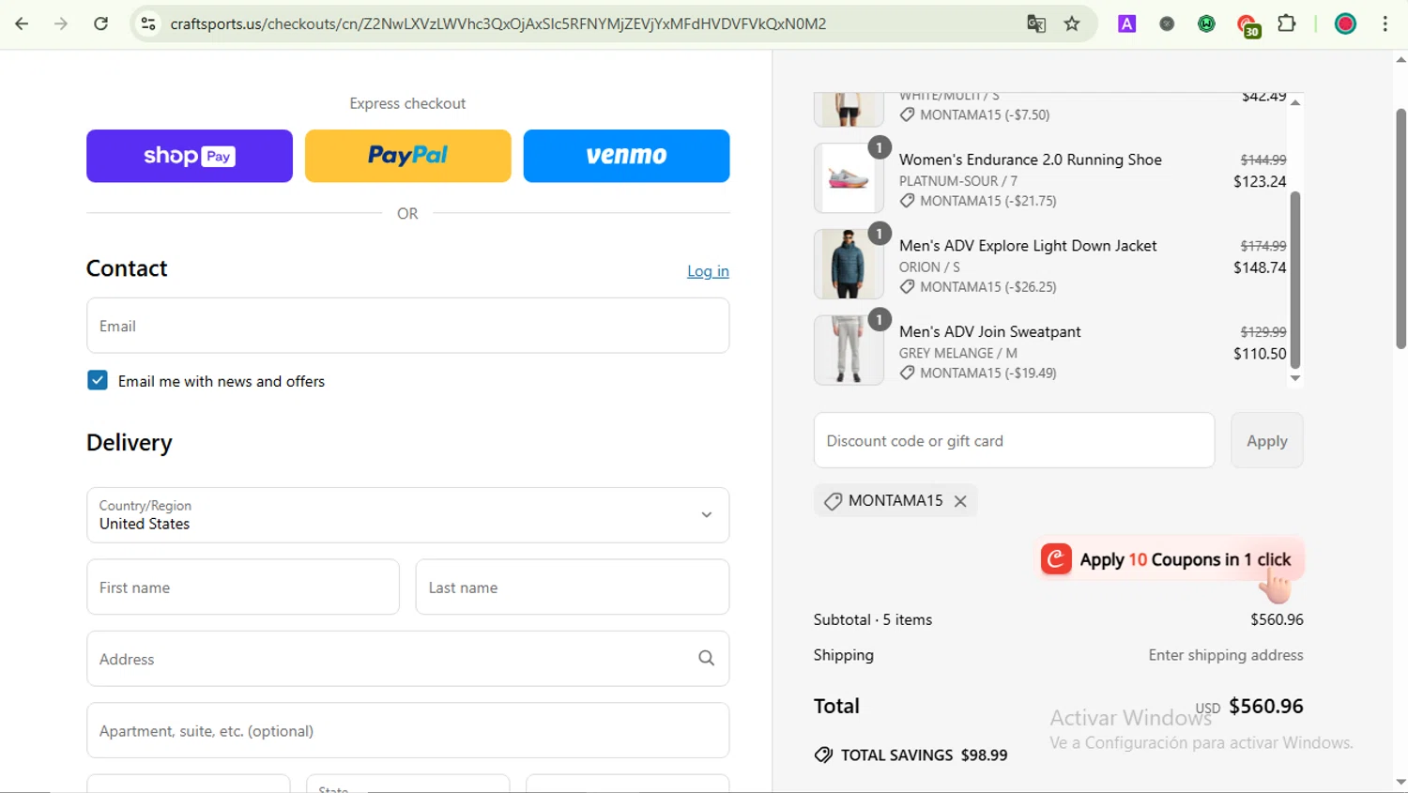Click the $123.24 shoe price
1408x793 pixels.
1260,181
